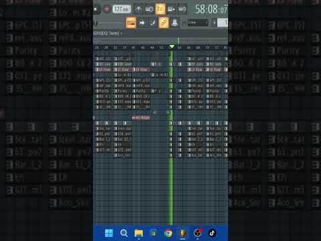This screenshot has width=321, height=241.
Task: Switch to FL Studio taskbar icon
Action: [183, 233]
